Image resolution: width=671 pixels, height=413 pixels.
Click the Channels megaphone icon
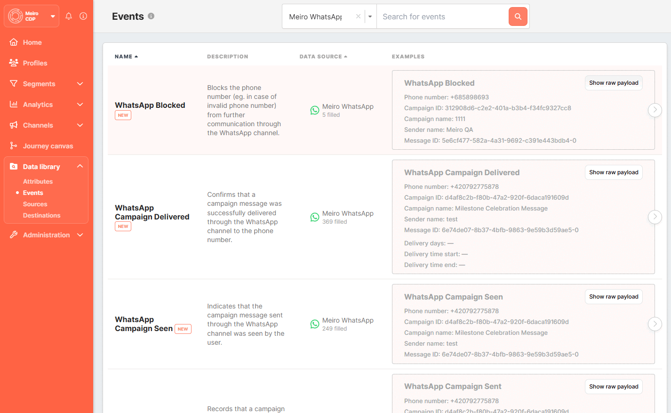[x=14, y=125]
